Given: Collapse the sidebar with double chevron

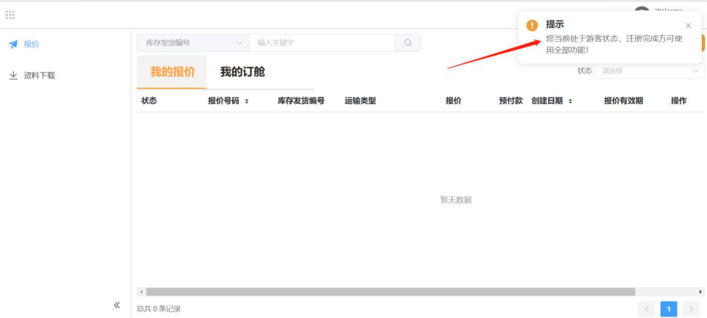Looking at the screenshot, I should (x=117, y=305).
